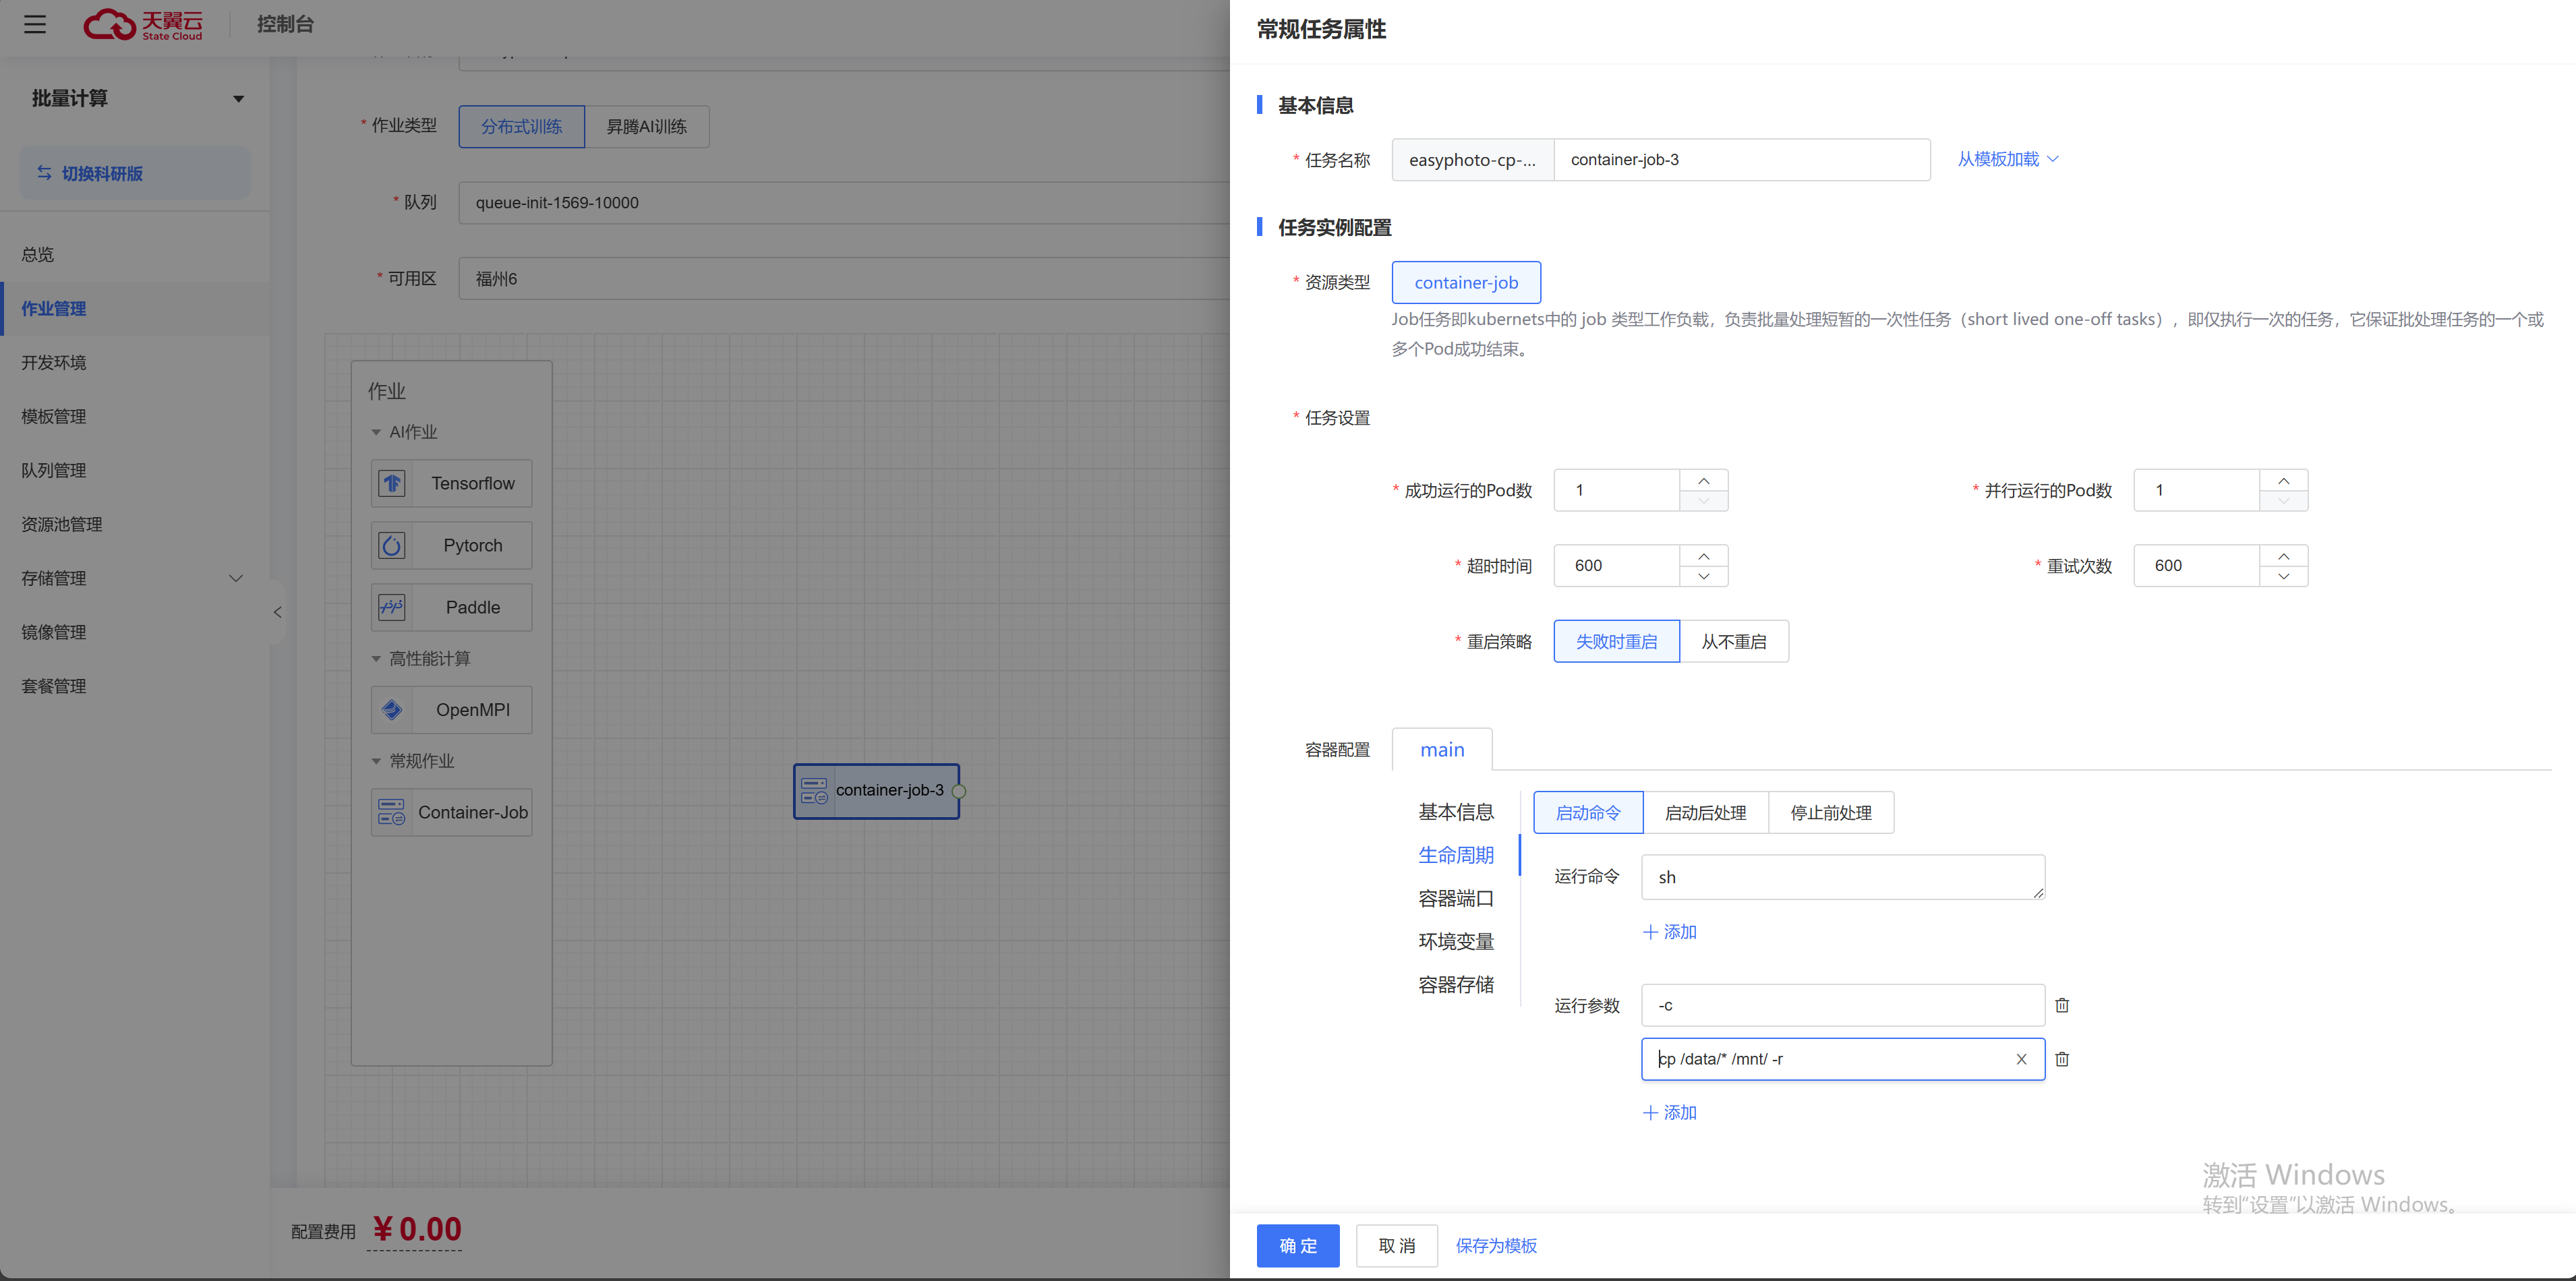Switch to the main container tab

pos(1442,750)
